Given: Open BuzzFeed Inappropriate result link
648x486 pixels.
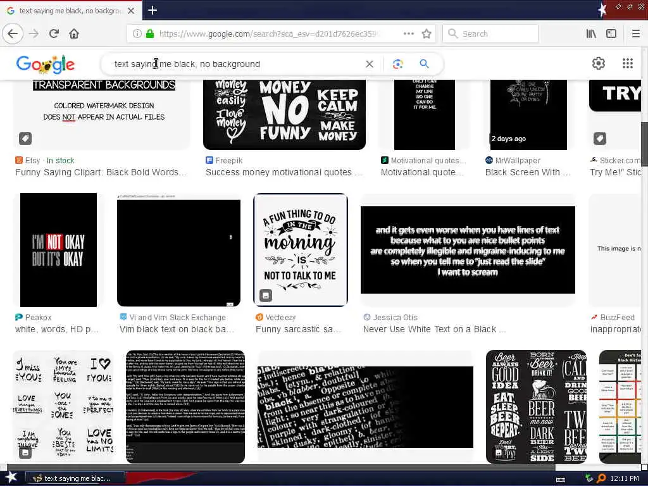Looking at the screenshot, I should [x=615, y=329].
